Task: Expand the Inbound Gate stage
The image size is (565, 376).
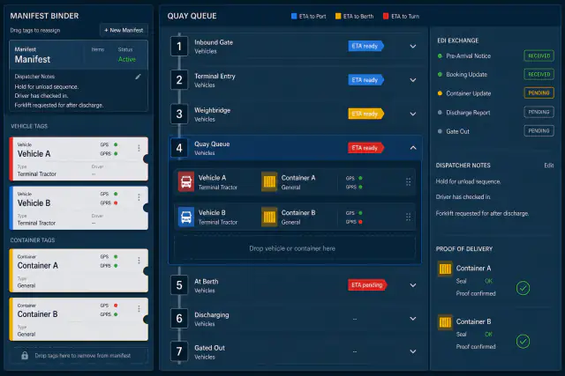Action: (413, 47)
